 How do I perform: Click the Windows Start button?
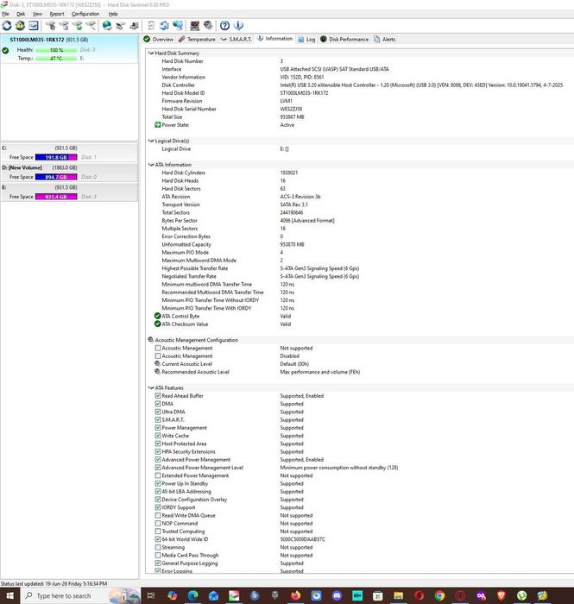(x=9, y=595)
